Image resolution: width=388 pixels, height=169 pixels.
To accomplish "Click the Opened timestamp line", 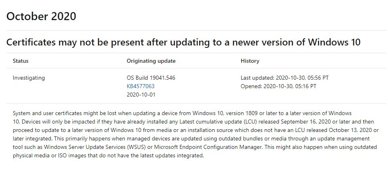I will [x=278, y=86].
